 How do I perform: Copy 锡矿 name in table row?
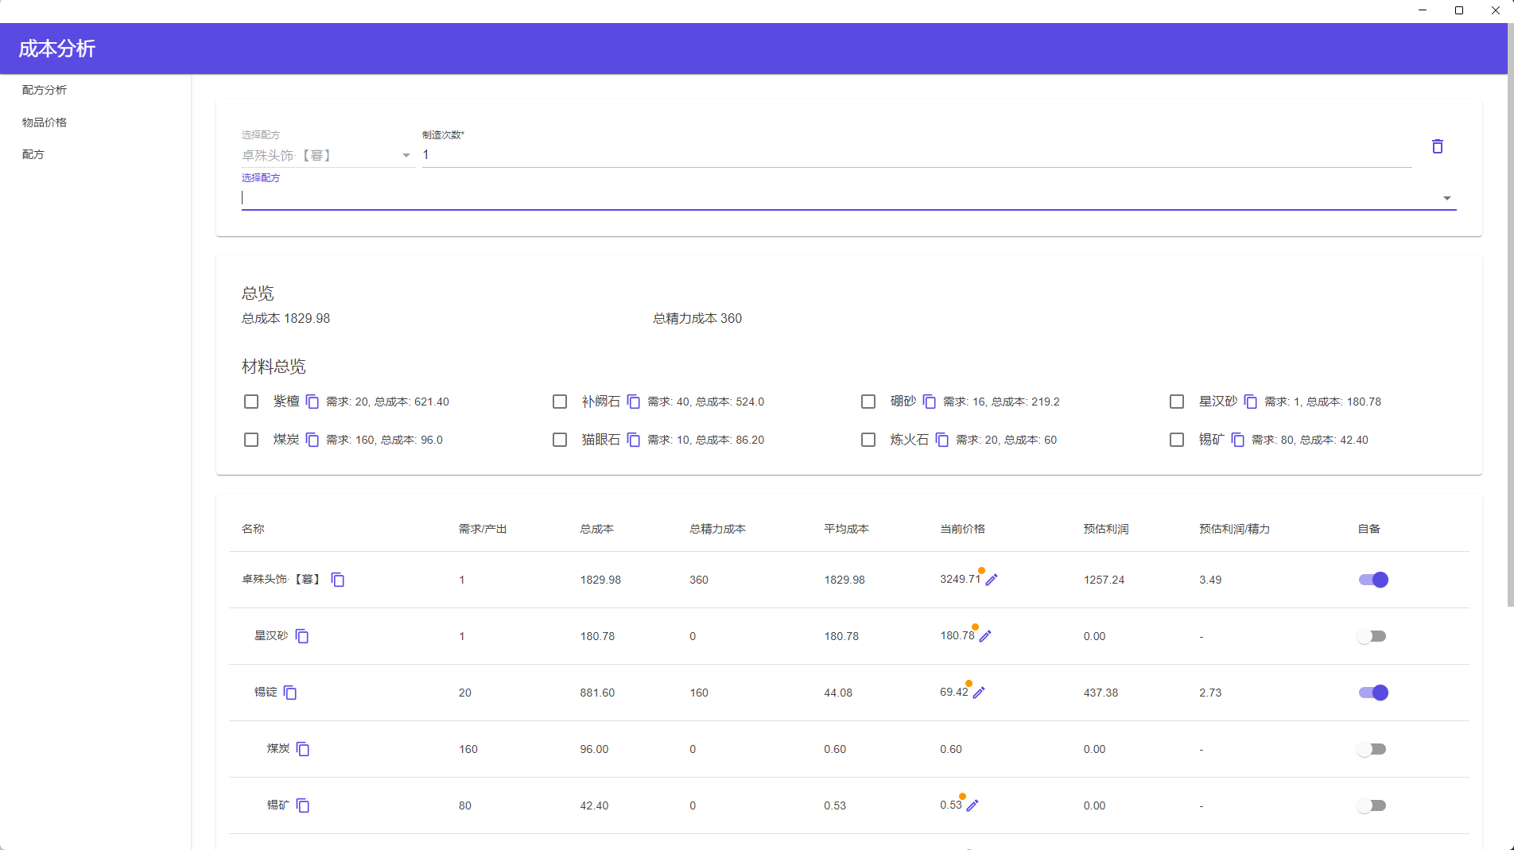303,806
